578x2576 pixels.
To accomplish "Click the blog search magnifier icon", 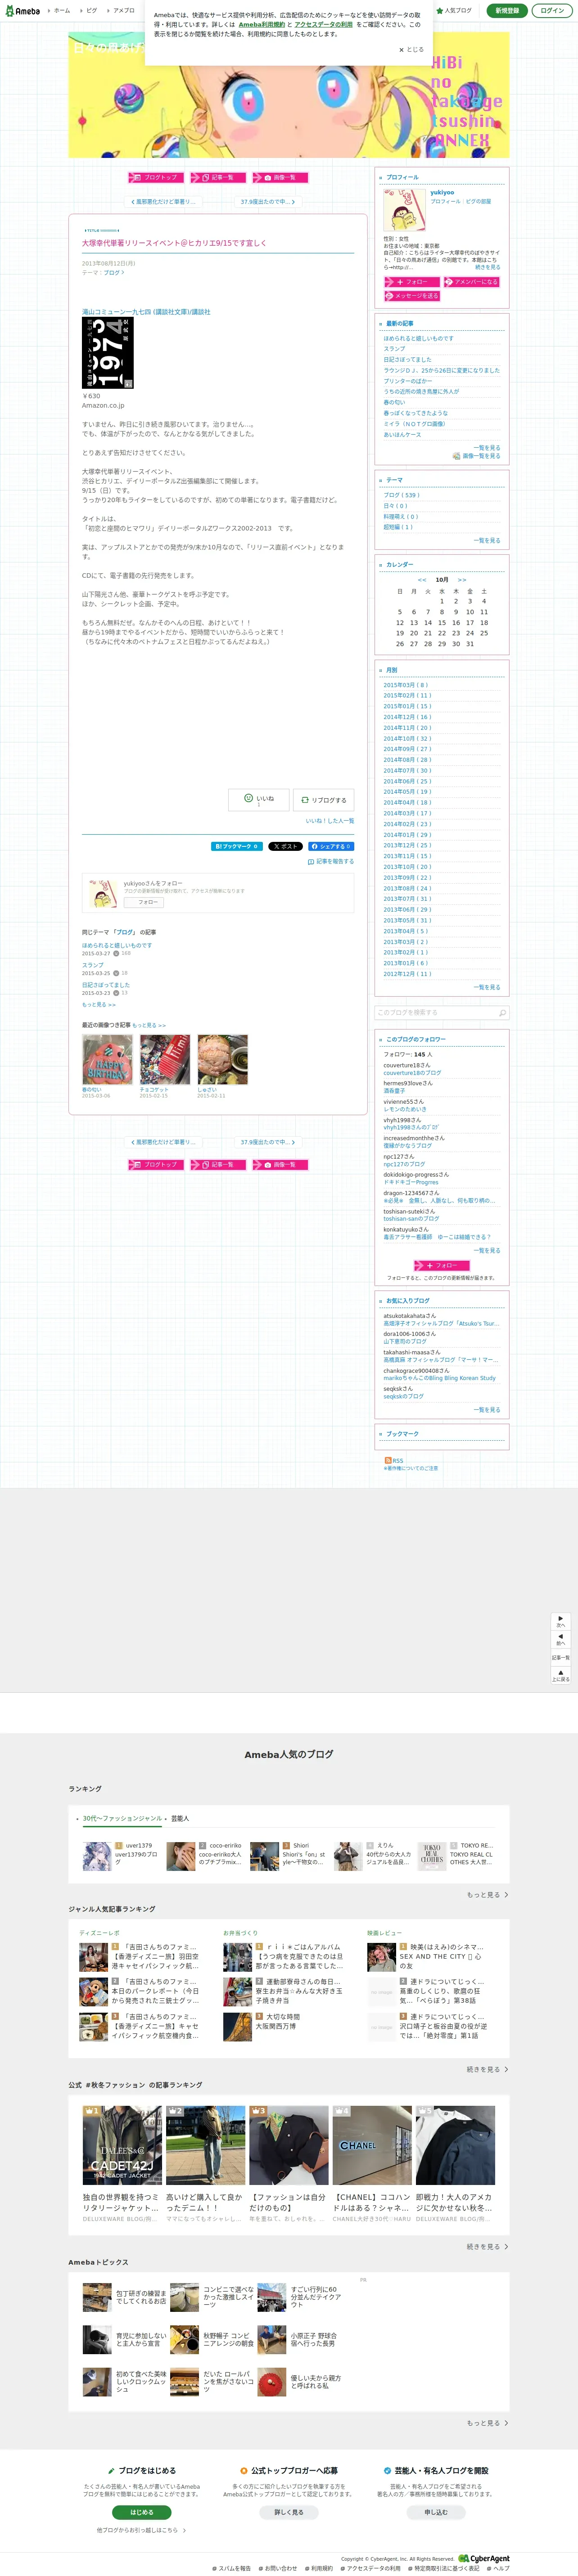I will point(502,1013).
